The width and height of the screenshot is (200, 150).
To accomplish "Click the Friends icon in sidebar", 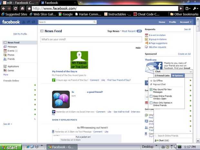I will [5, 59].
